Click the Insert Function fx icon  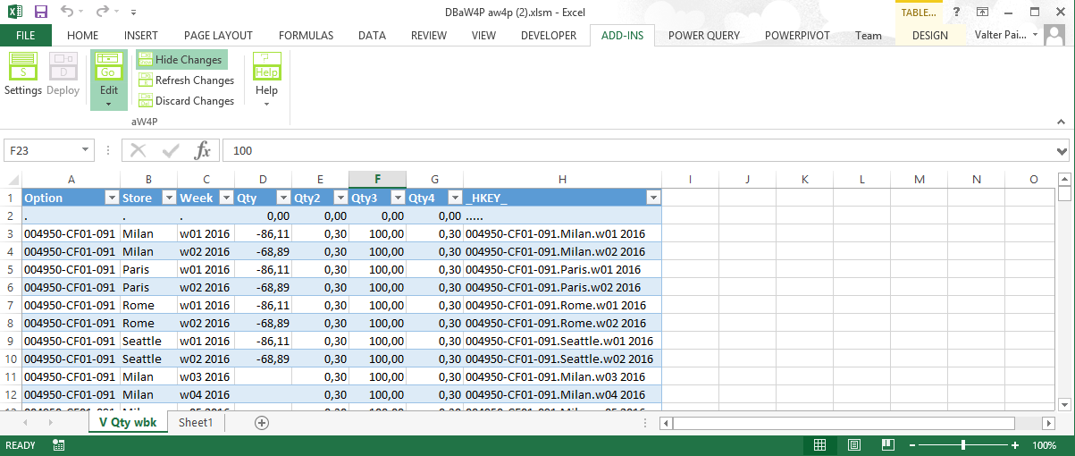(203, 150)
